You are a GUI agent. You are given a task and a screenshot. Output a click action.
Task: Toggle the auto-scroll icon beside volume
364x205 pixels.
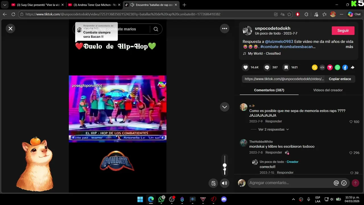click(213, 183)
